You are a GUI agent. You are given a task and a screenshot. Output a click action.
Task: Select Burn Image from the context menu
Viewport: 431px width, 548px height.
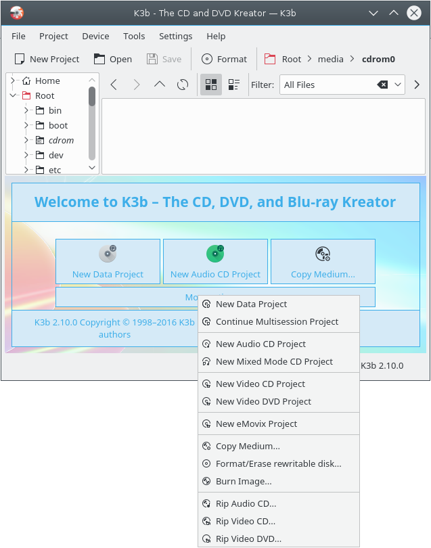(243, 482)
